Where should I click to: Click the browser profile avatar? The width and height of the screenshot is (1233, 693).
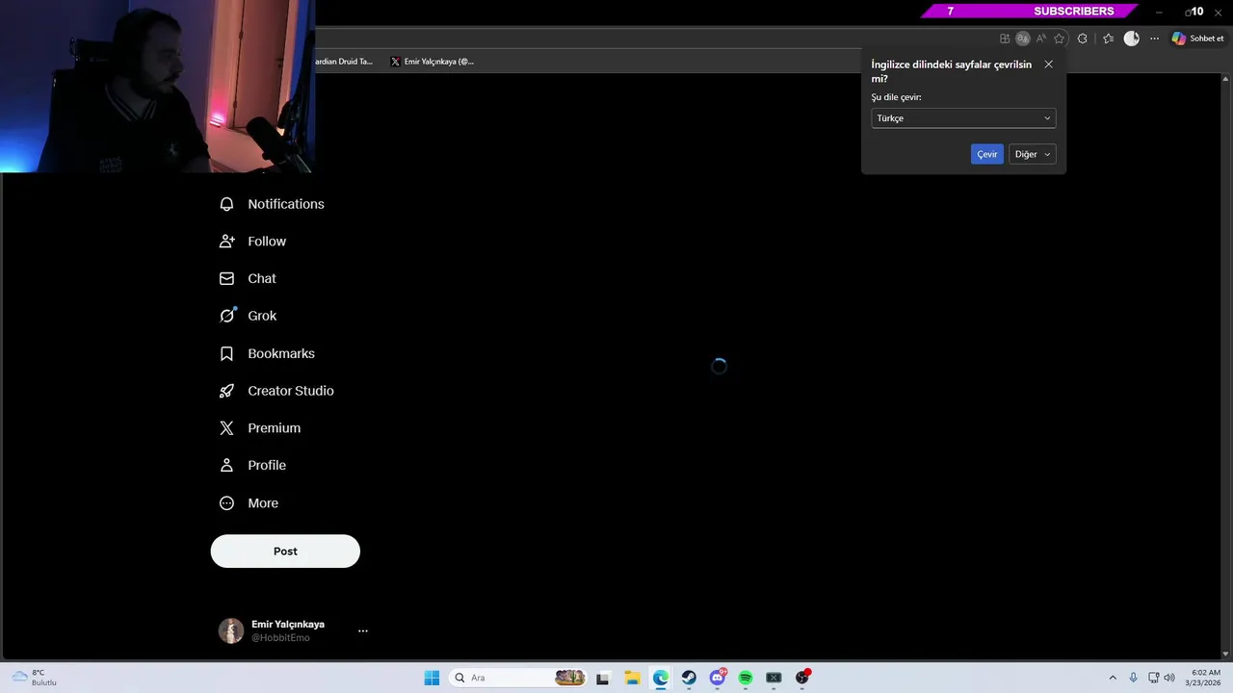tap(1132, 38)
